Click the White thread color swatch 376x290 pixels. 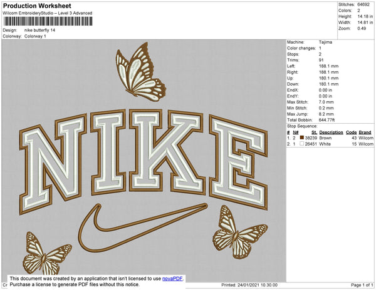pos(302,144)
